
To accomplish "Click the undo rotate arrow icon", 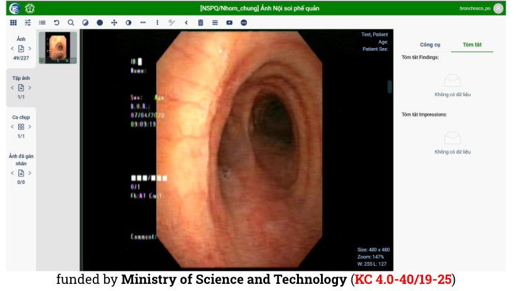I will coord(57,22).
